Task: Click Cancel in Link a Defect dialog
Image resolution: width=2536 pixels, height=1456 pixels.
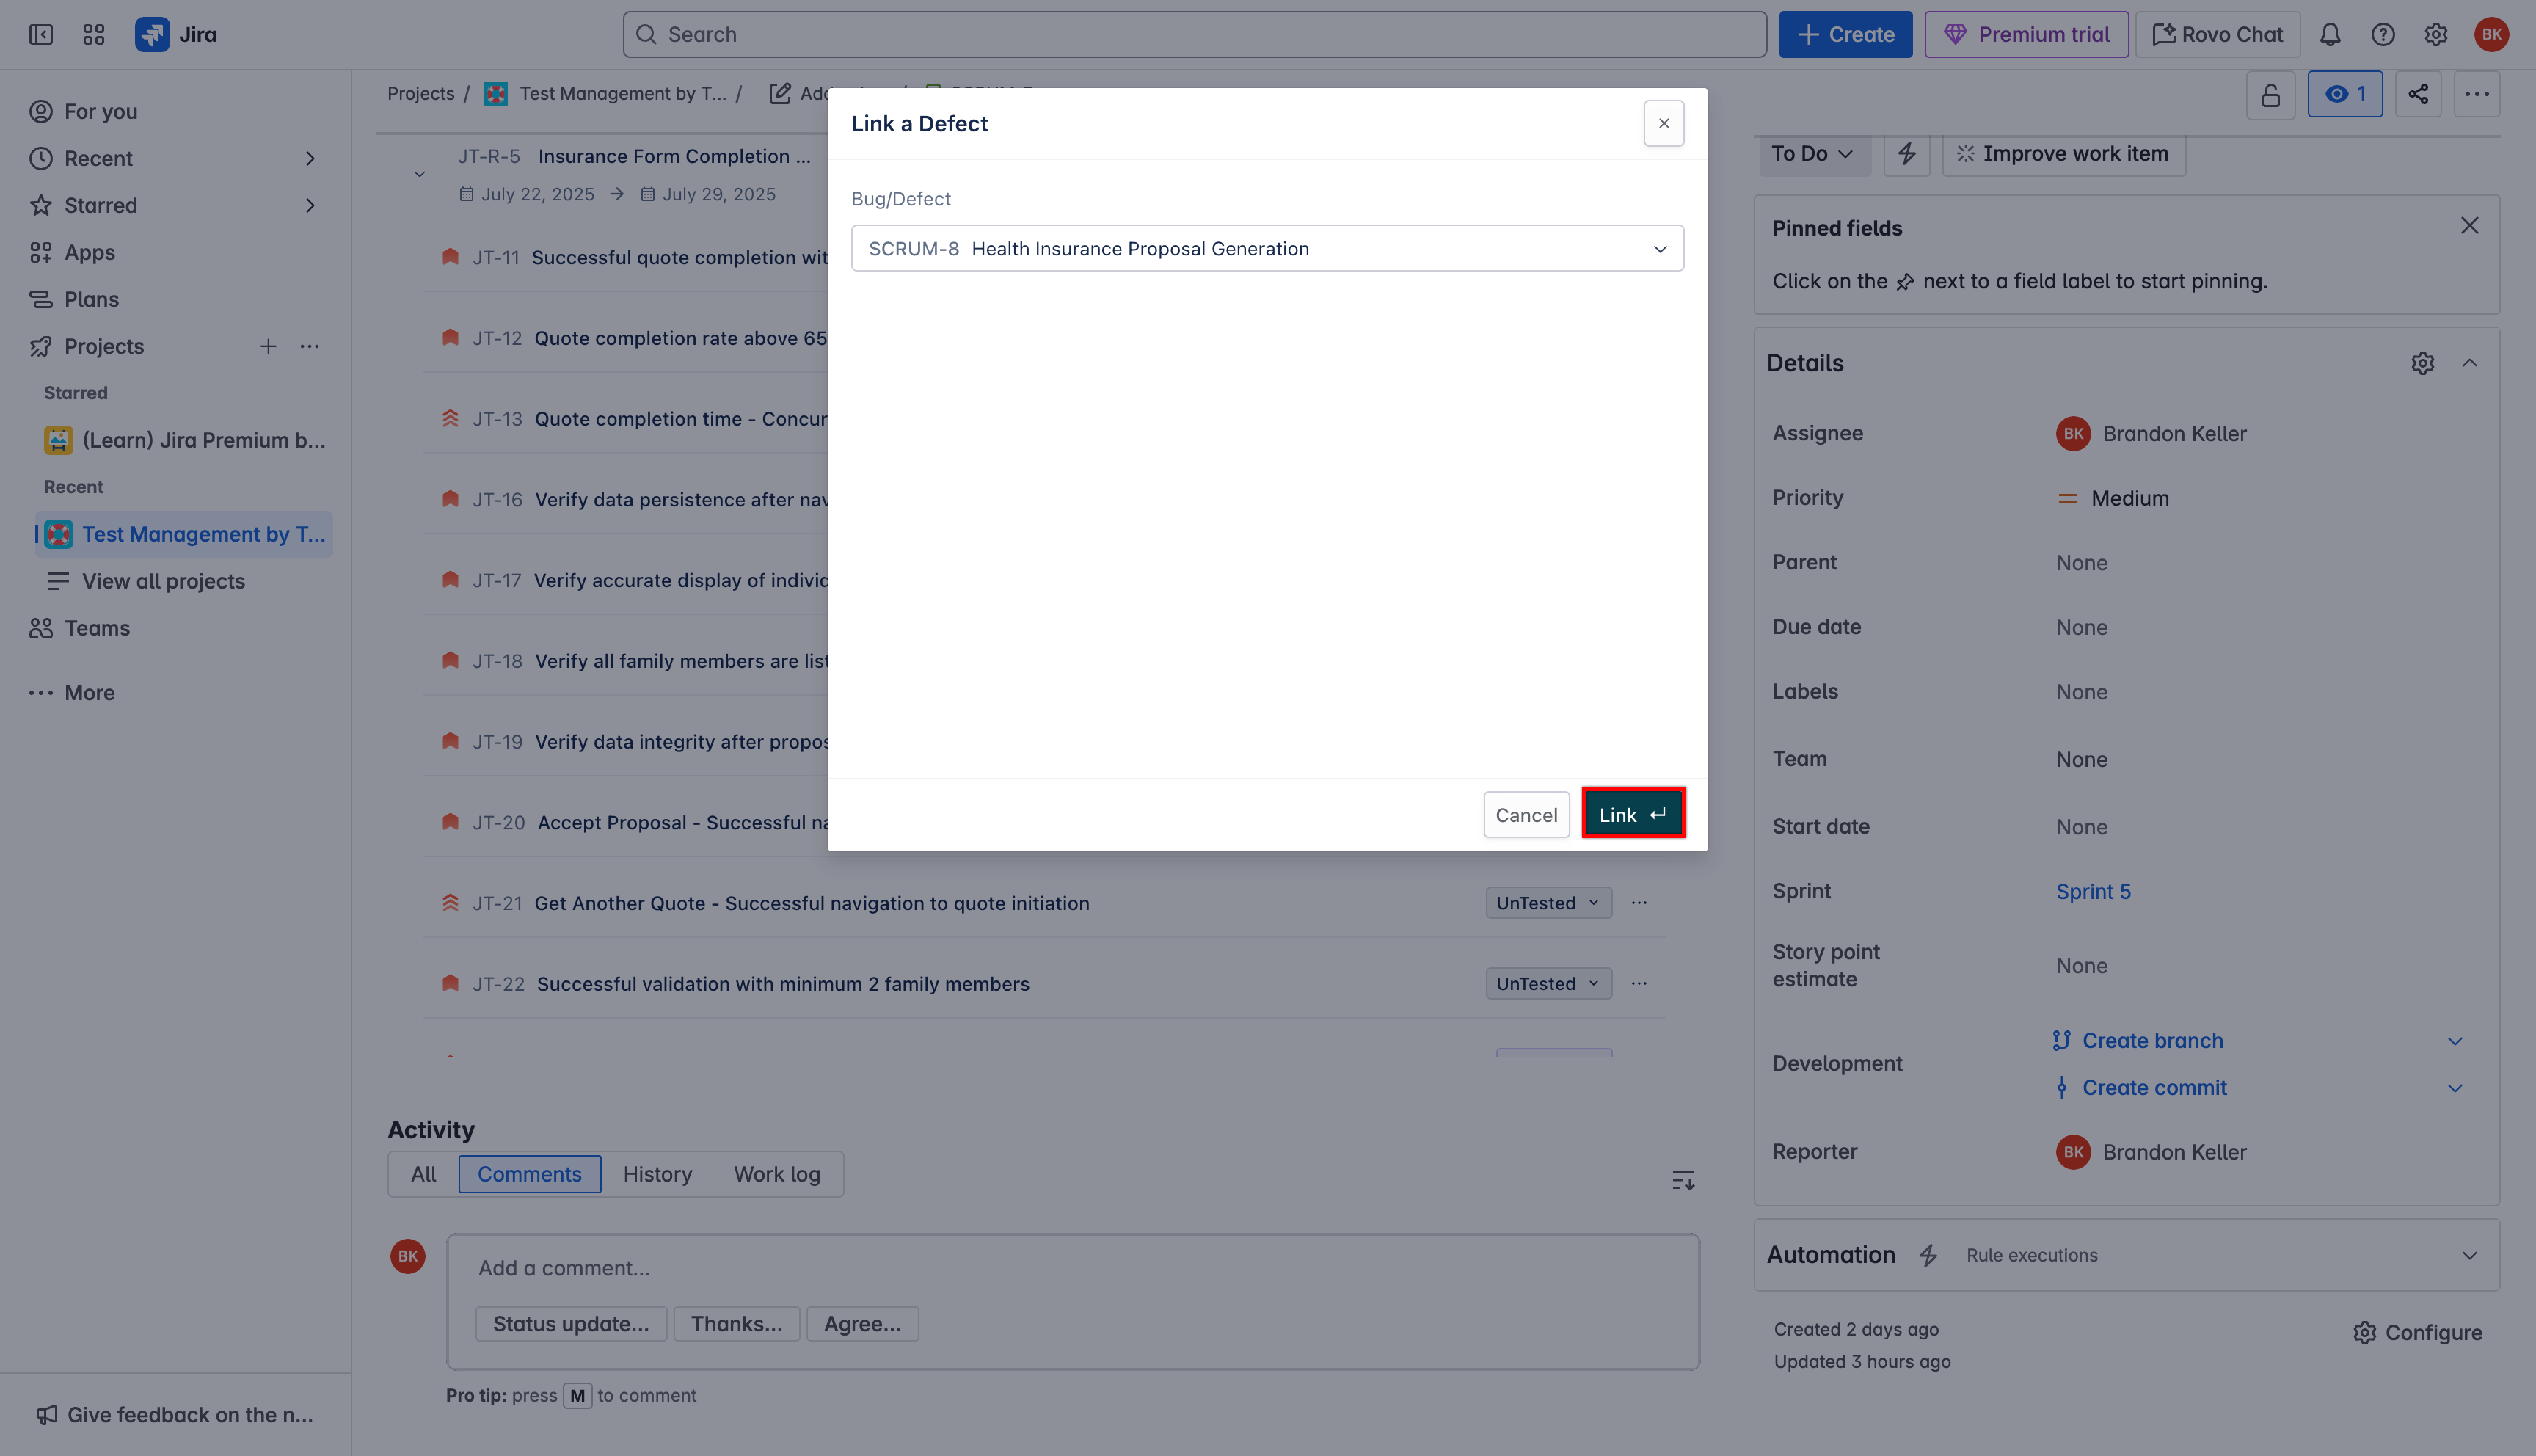Action: tap(1526, 814)
